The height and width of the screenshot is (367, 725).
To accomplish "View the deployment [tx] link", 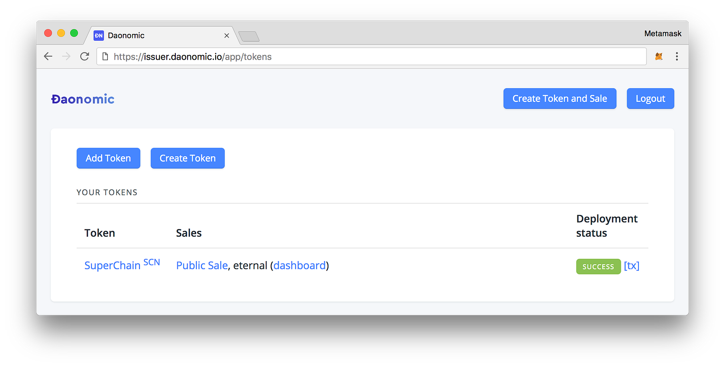I will click(x=631, y=266).
